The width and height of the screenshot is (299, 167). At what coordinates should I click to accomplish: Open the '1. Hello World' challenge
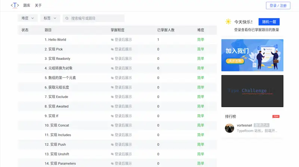(x=55, y=40)
